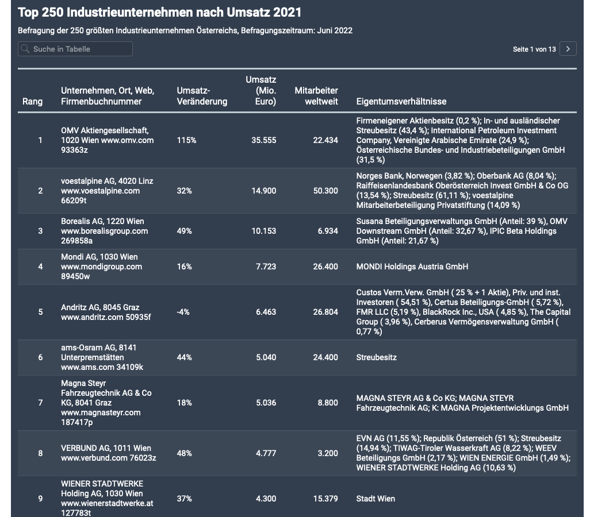Click employee count 3.200
This screenshot has width=590, height=517.
pyautogui.click(x=328, y=453)
